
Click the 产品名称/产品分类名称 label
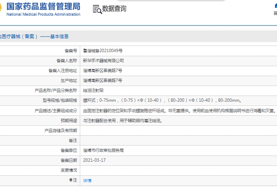[56, 91]
